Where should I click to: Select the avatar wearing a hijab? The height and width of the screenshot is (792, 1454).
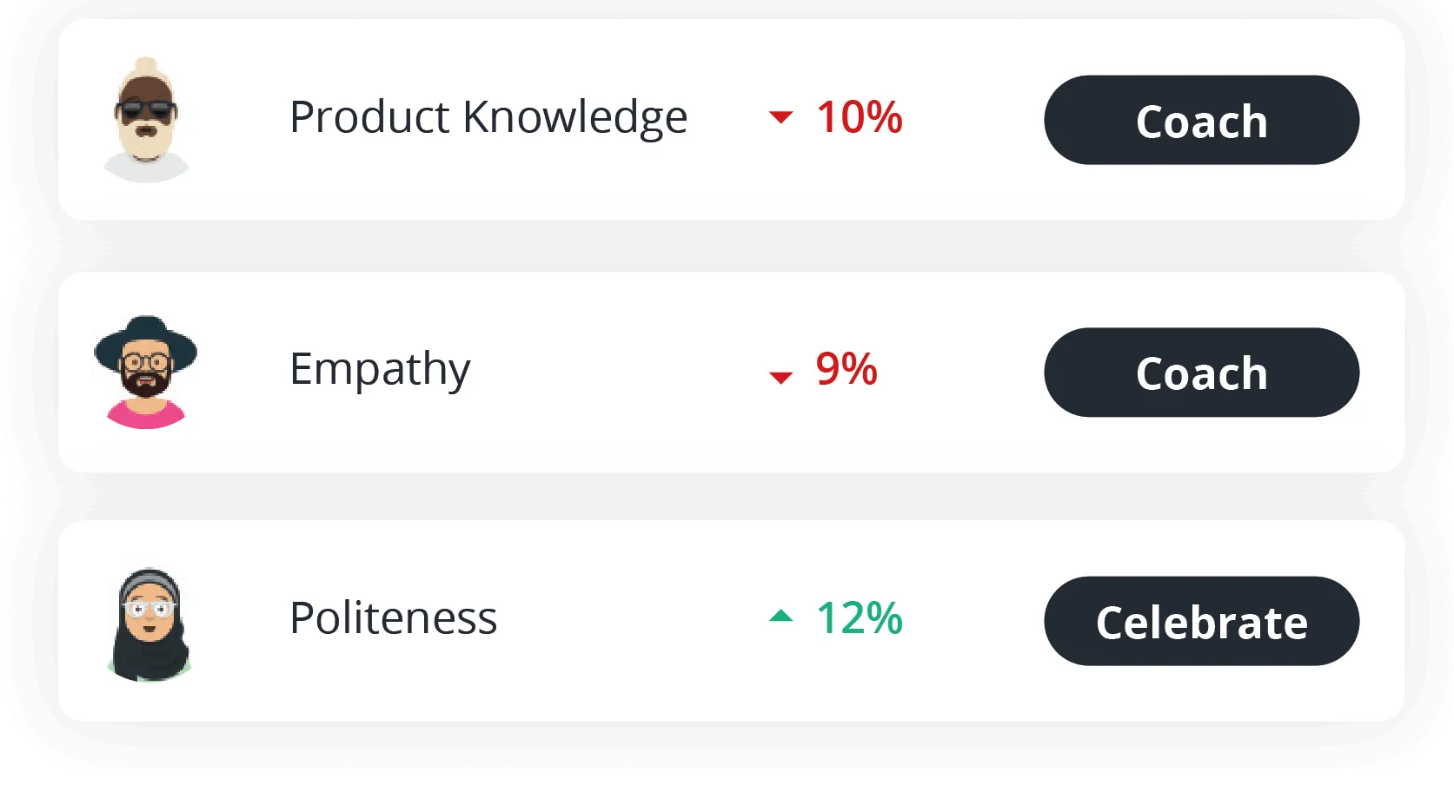coord(149,624)
